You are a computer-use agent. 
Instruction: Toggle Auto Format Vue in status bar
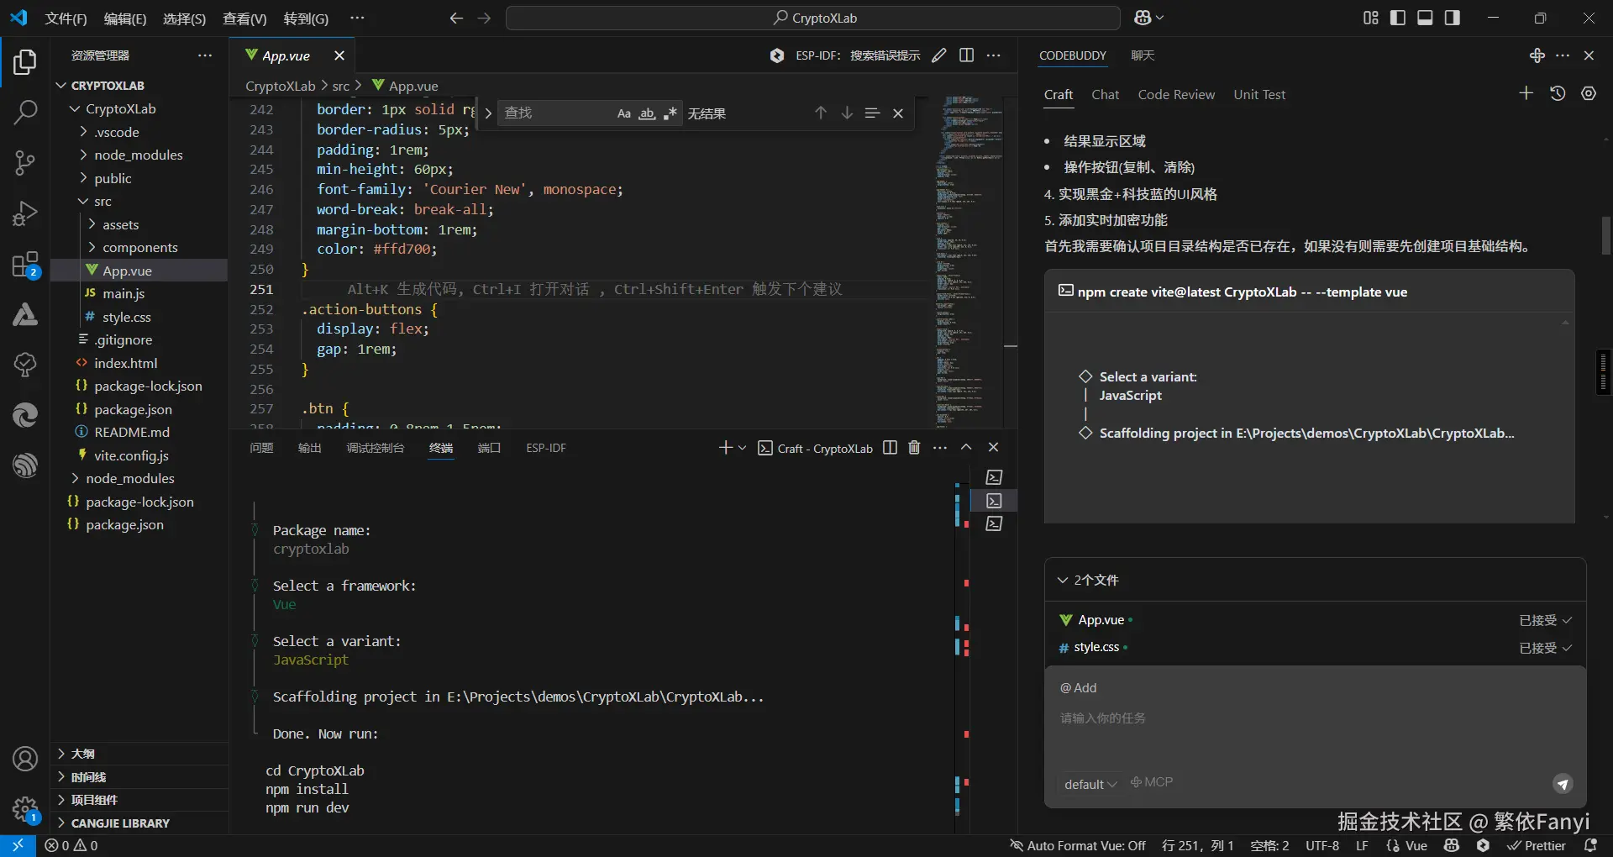(x=1078, y=845)
